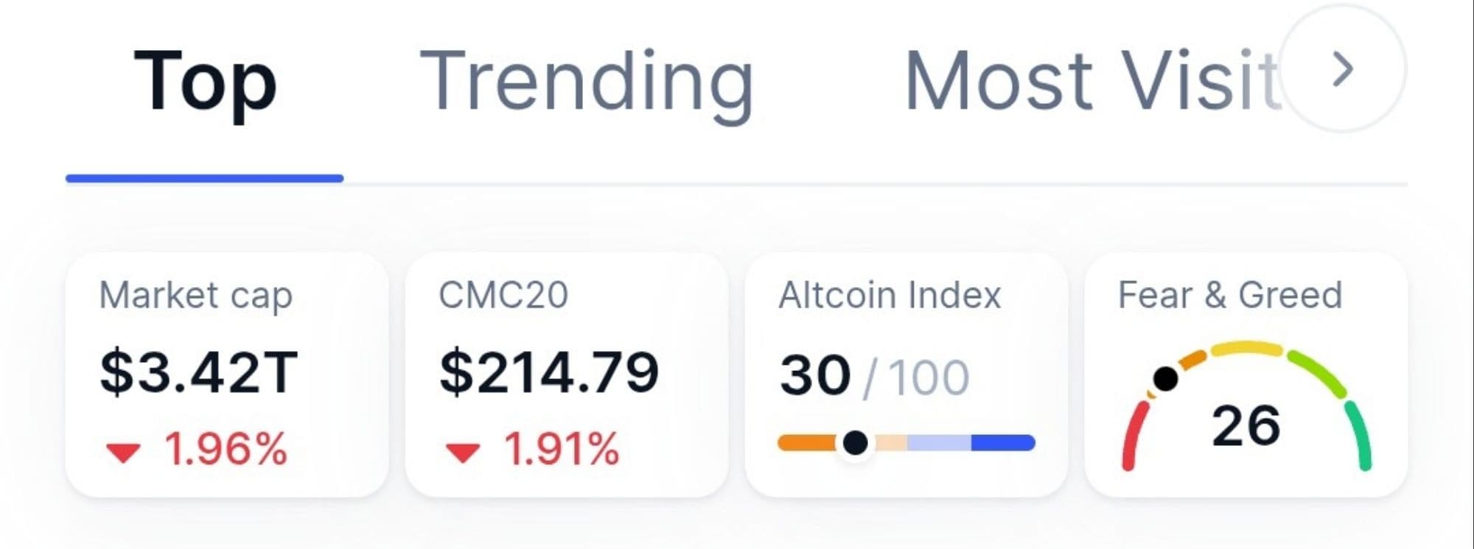Click the Fear & Greed score 26
This screenshot has width=1474, height=549.
click(1246, 425)
